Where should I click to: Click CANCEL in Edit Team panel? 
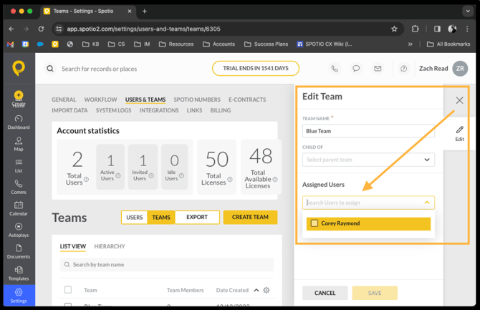325,293
